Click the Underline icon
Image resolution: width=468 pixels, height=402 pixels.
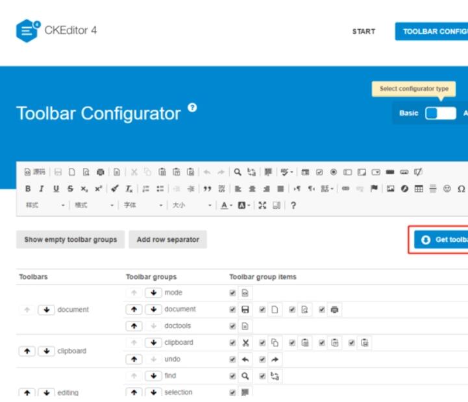[x=56, y=189]
